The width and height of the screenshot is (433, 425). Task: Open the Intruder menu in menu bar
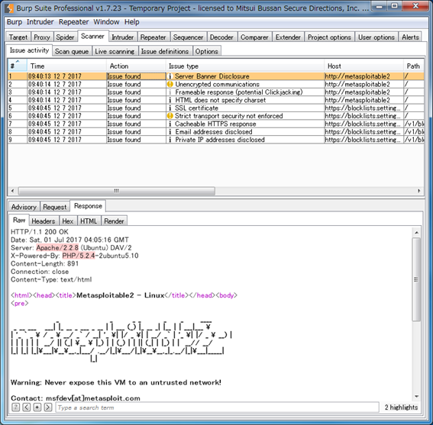pos(40,22)
